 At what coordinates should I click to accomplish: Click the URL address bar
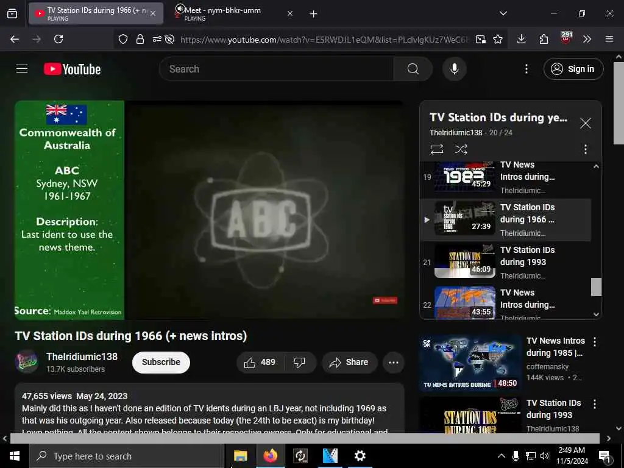pyautogui.click(x=324, y=40)
